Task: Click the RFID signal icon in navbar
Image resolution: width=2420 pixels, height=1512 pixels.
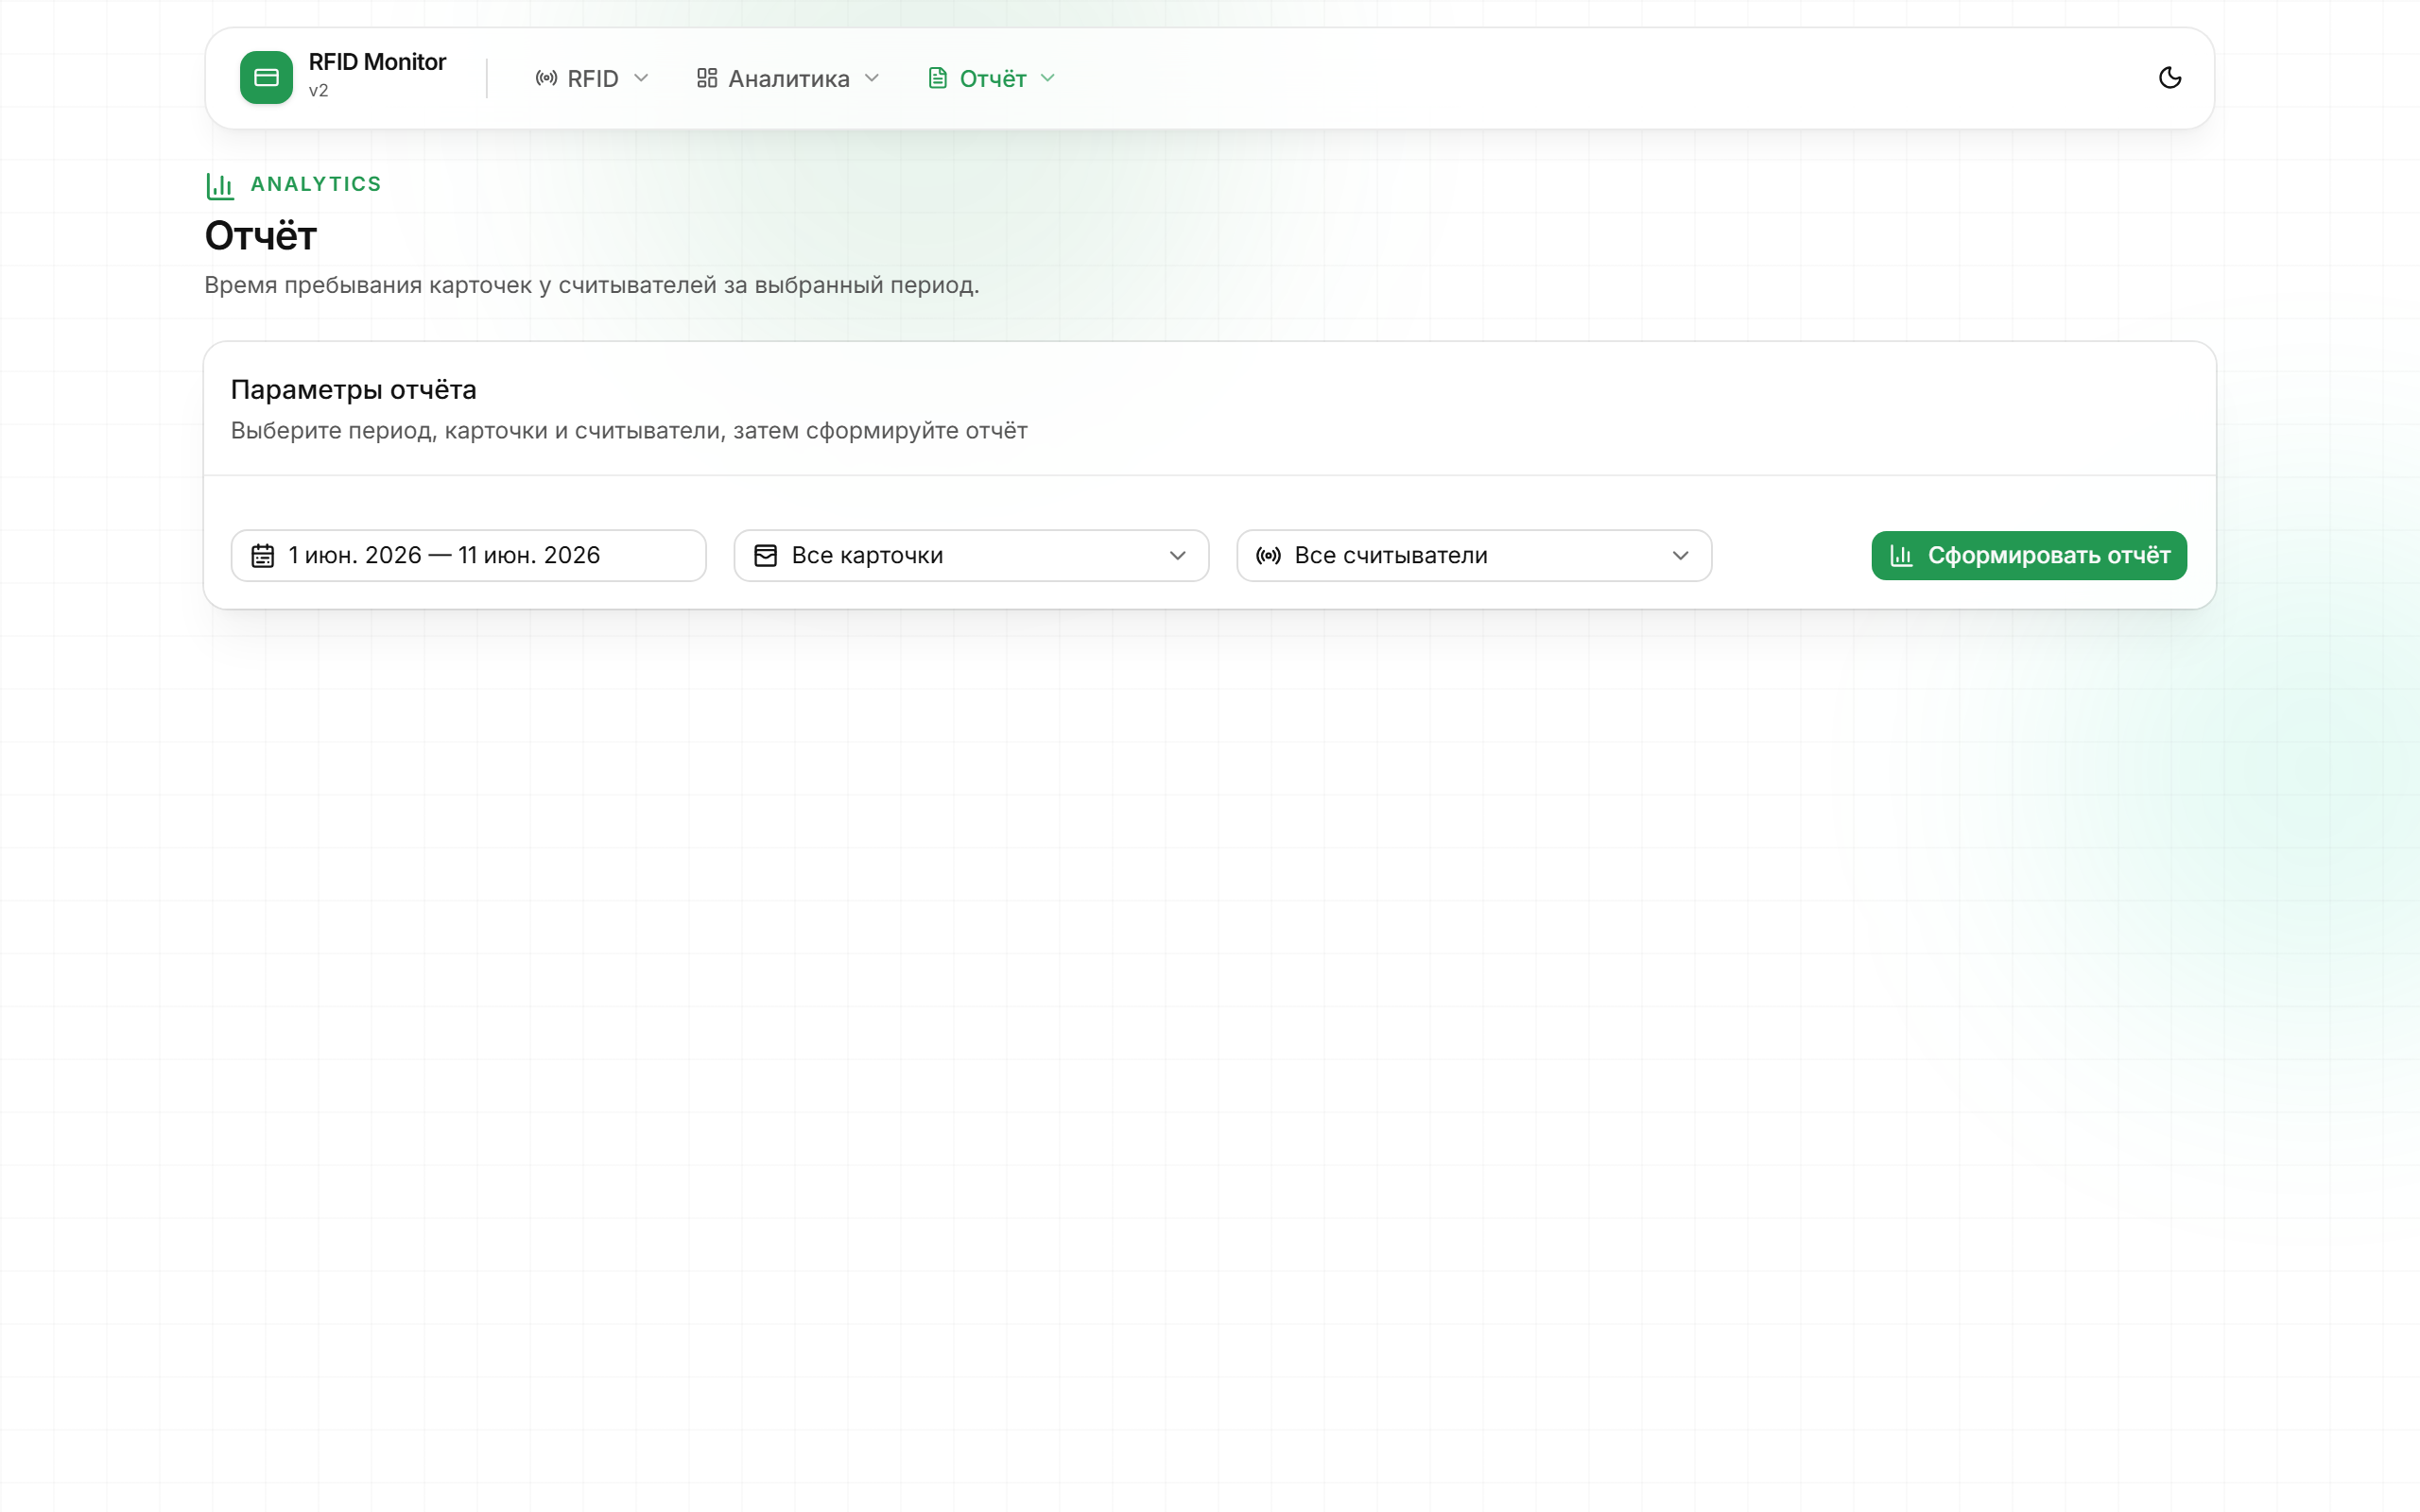Action: point(546,78)
